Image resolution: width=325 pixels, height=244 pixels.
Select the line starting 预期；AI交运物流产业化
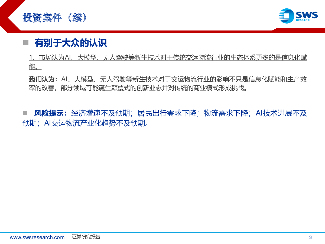86,123
